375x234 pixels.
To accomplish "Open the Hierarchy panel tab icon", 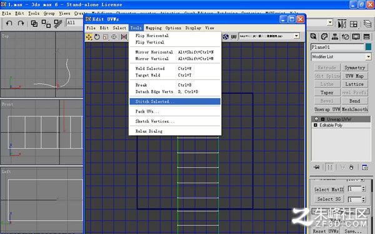I will click(335, 37).
